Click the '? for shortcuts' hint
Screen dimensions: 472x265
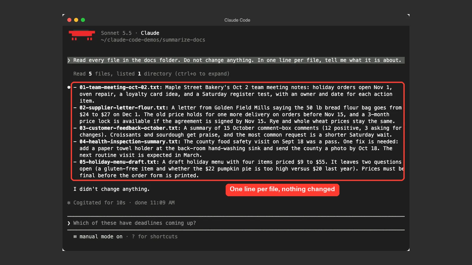coord(155,236)
